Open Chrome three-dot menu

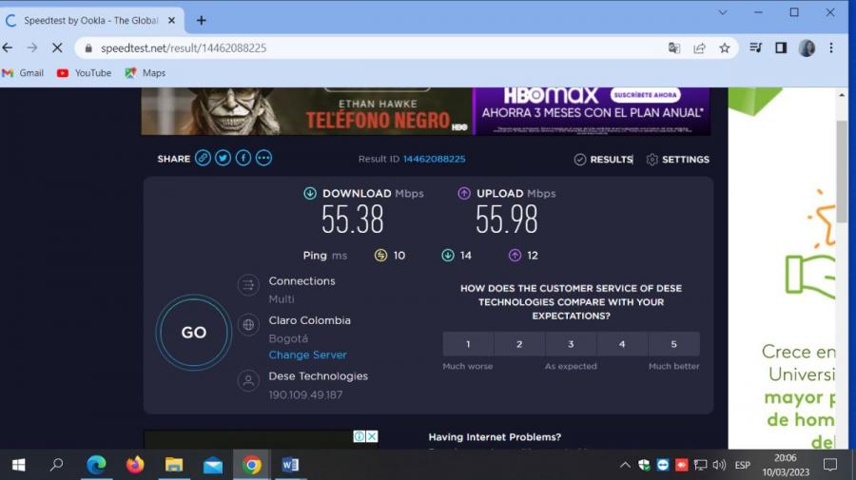[x=831, y=48]
